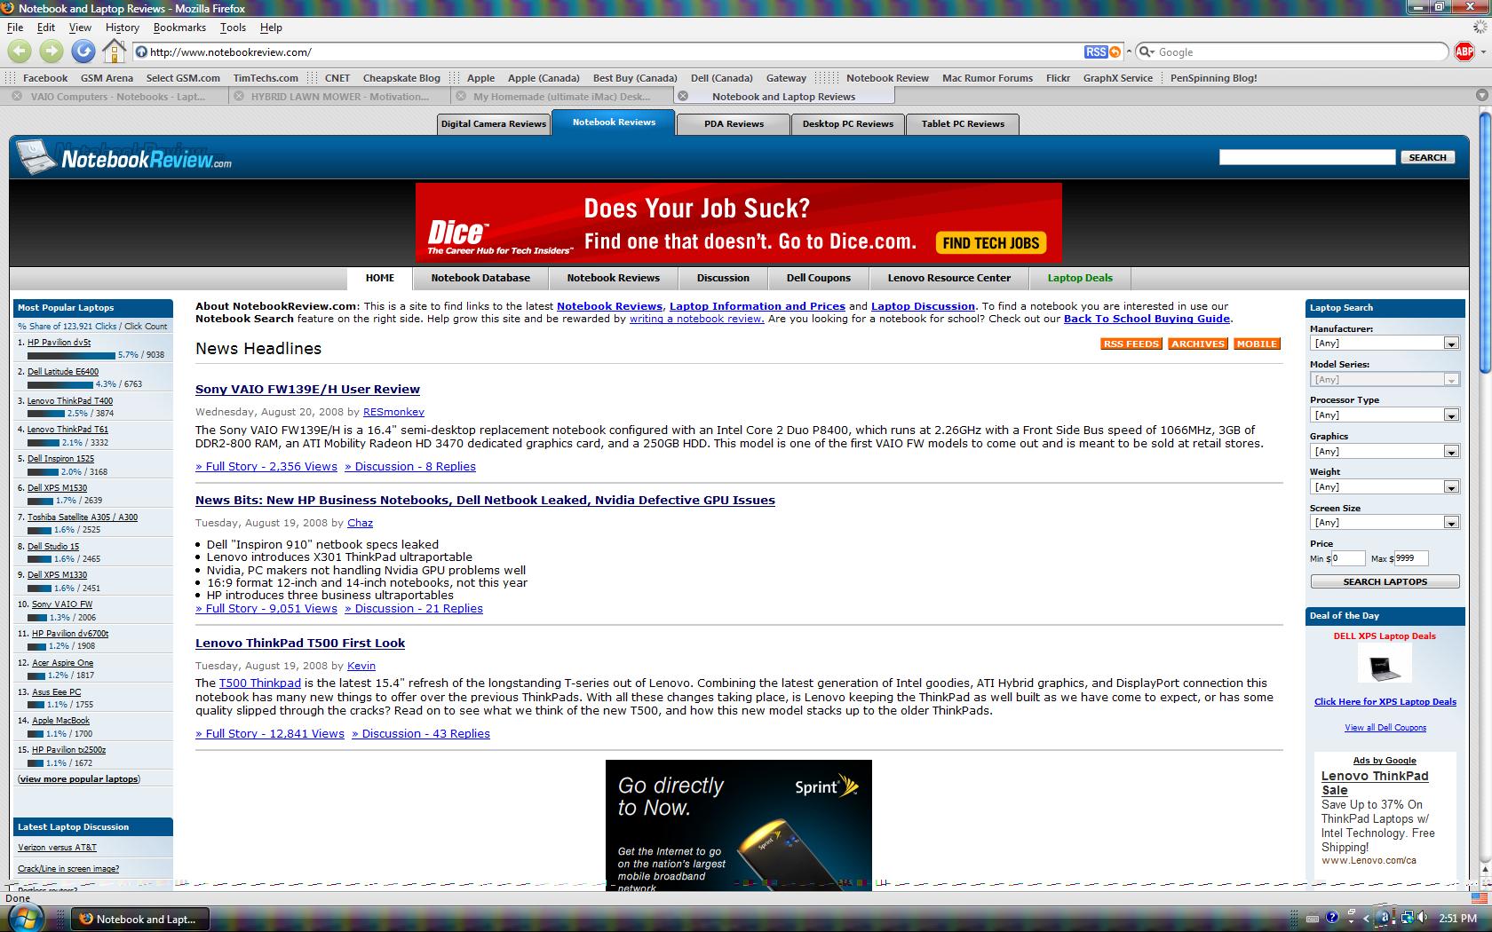Open the Processor Type dropdown
The height and width of the screenshot is (932, 1492).
coord(1385,415)
